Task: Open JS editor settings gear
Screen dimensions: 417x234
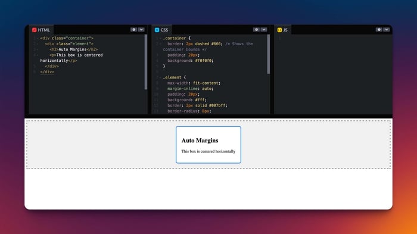Action: [379, 30]
